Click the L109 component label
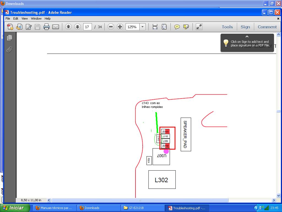This screenshot has height=212, width=282. (165, 141)
